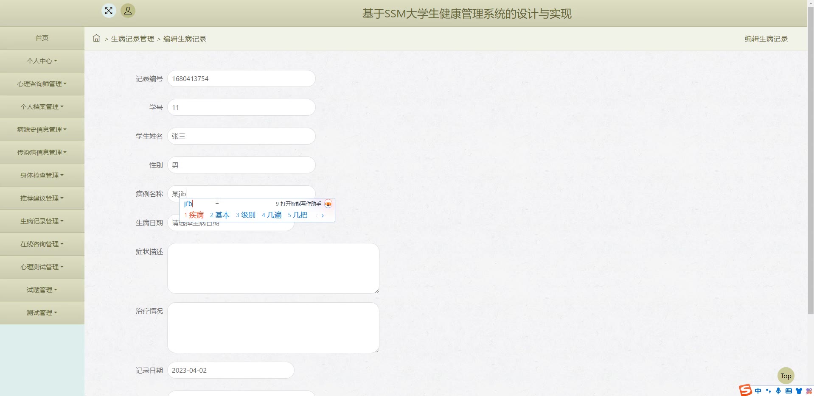This screenshot has height=396, width=814.
Task: Focus the 病例名称 input field
Action: (x=241, y=193)
